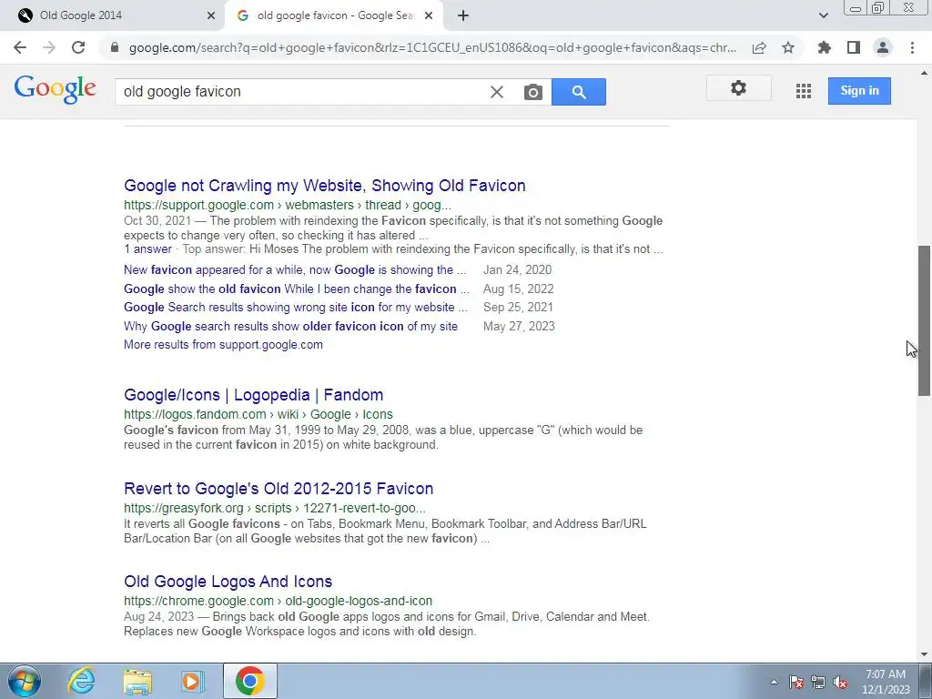Viewport: 932px width, 699px height.
Task: Open Google settings gear
Action: [x=738, y=88]
